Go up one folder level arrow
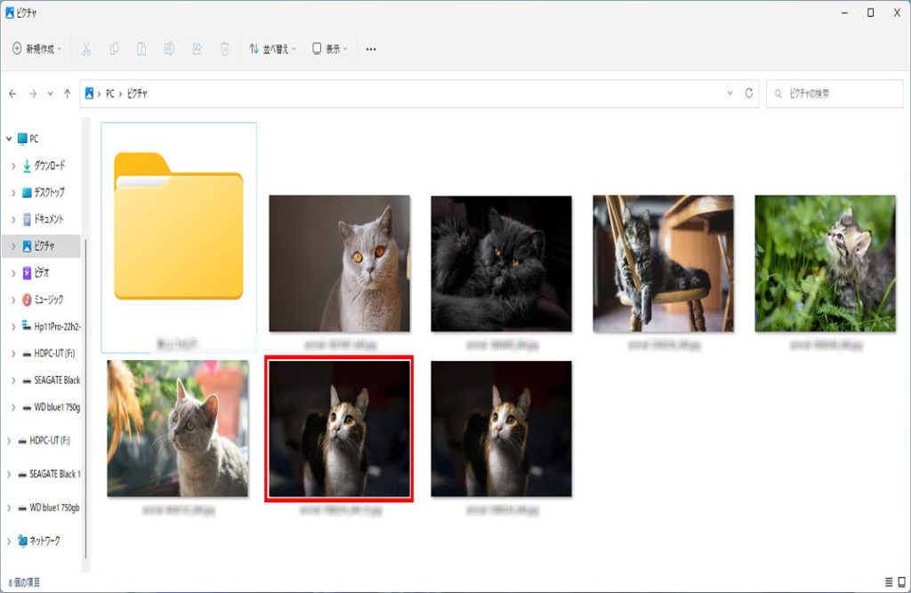This screenshot has height=593, width=911. click(68, 93)
